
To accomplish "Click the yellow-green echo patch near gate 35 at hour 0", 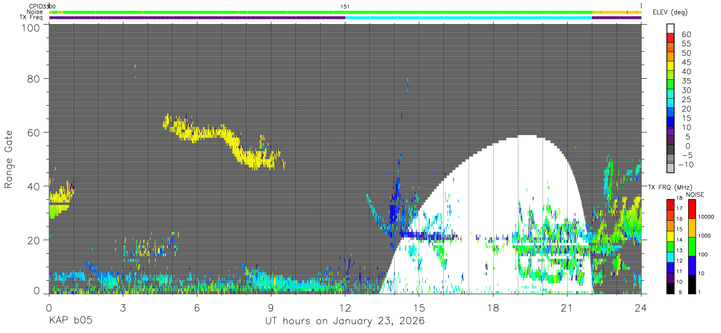I will point(60,200).
